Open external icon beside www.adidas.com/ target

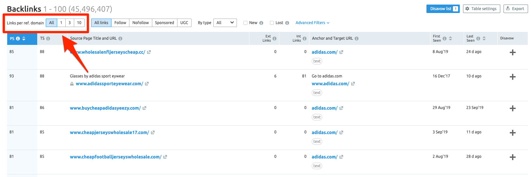click(353, 84)
